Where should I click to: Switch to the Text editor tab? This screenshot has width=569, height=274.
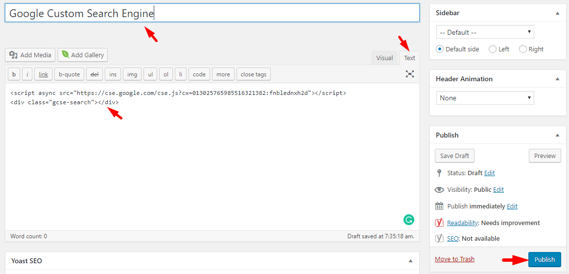409,58
